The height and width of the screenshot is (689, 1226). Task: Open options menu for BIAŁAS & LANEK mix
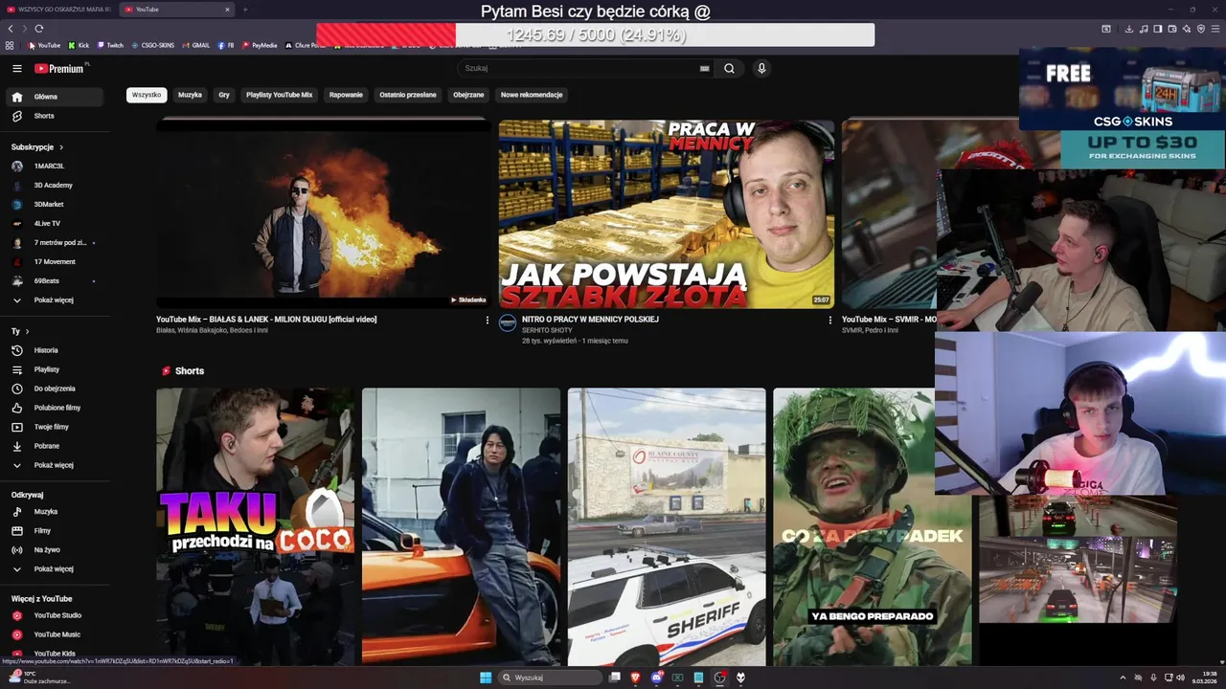[487, 321]
